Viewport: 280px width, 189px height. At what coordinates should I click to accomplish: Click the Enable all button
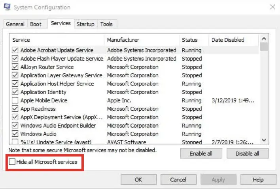(x=201, y=154)
